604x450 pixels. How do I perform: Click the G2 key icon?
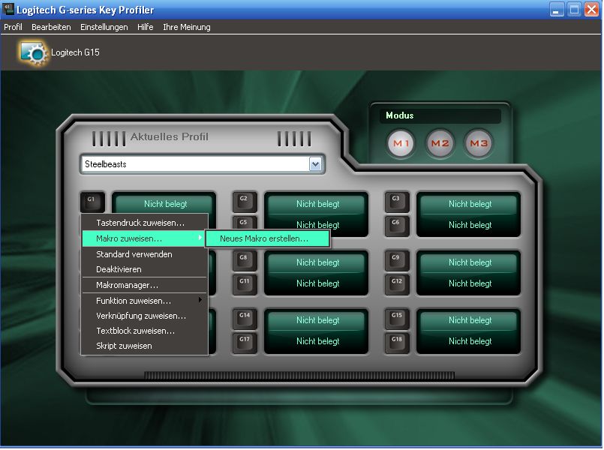pyautogui.click(x=244, y=201)
